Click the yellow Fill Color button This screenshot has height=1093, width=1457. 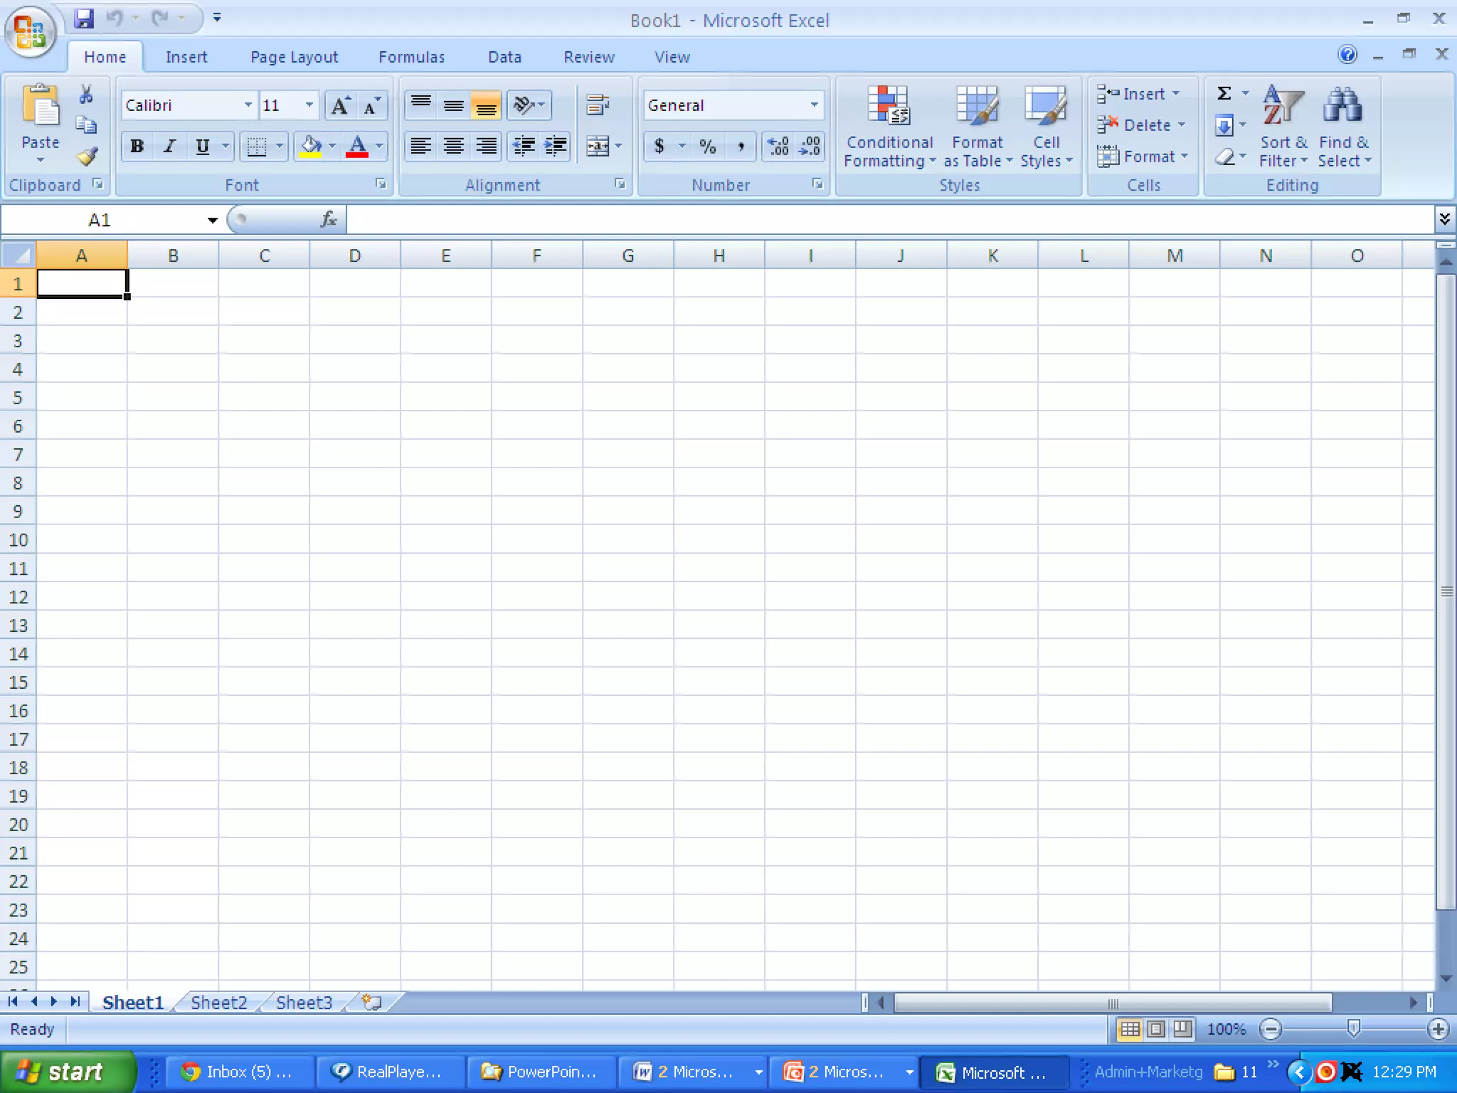click(x=311, y=147)
